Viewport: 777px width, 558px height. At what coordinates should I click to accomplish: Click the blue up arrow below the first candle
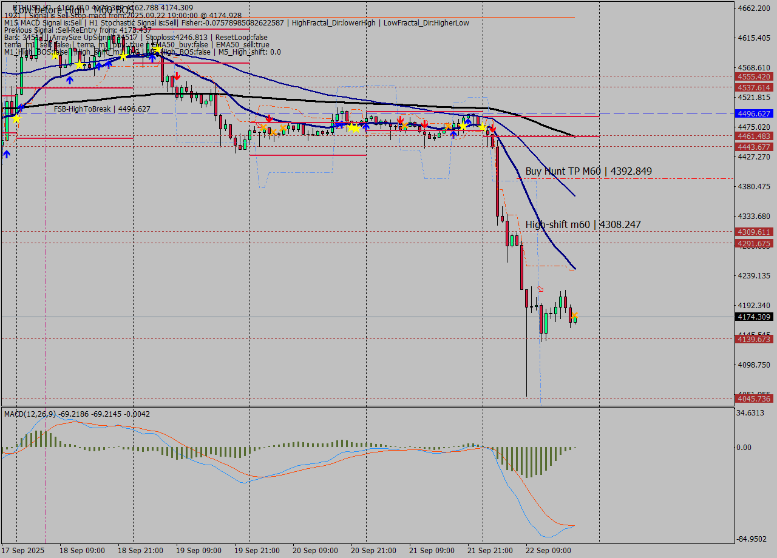click(x=6, y=155)
